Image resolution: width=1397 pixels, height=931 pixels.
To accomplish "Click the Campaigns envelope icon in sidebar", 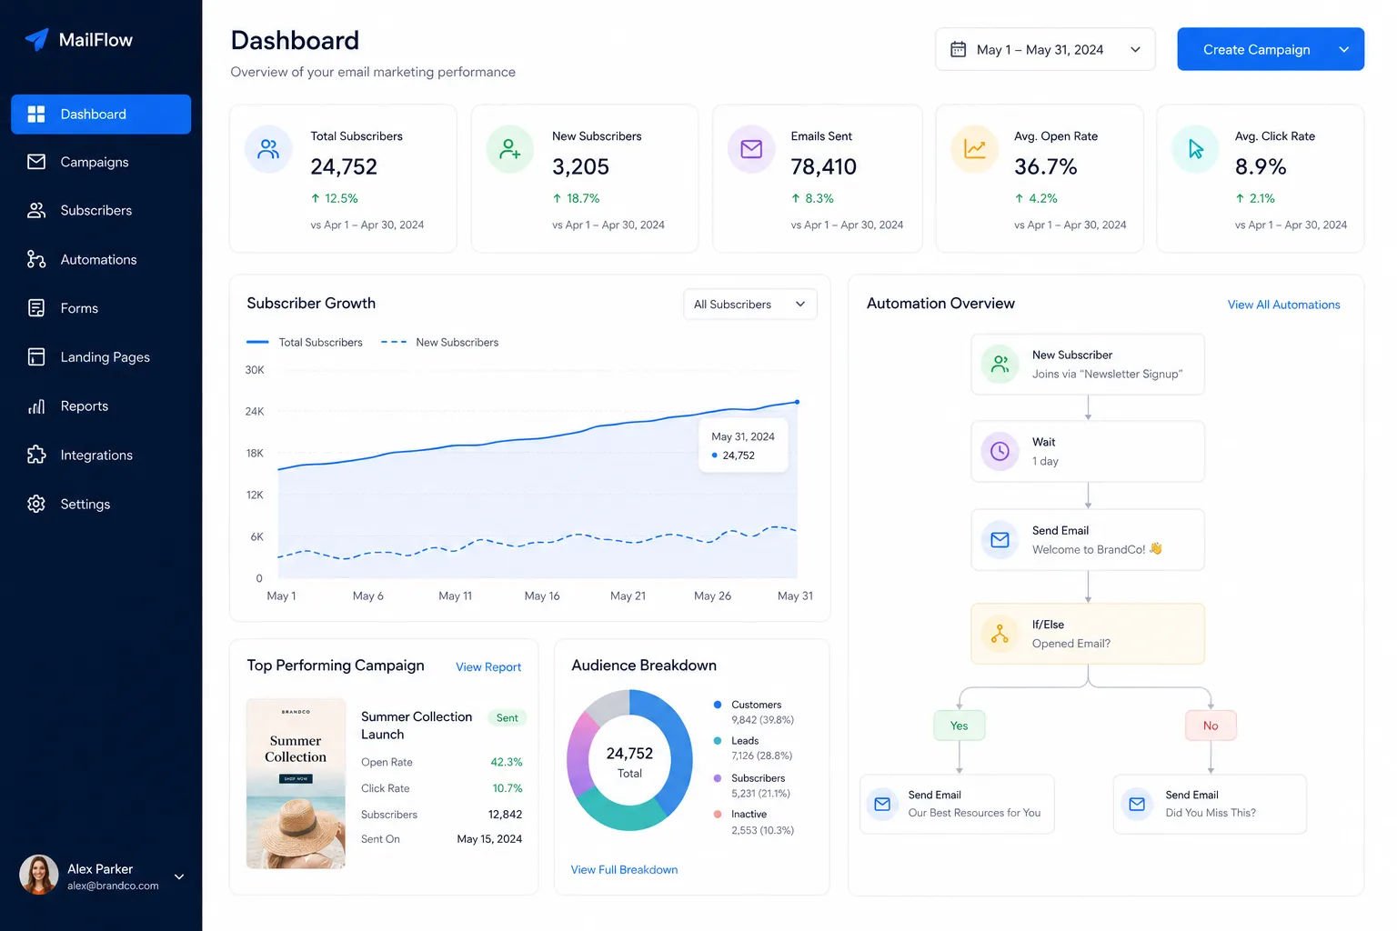I will (36, 162).
